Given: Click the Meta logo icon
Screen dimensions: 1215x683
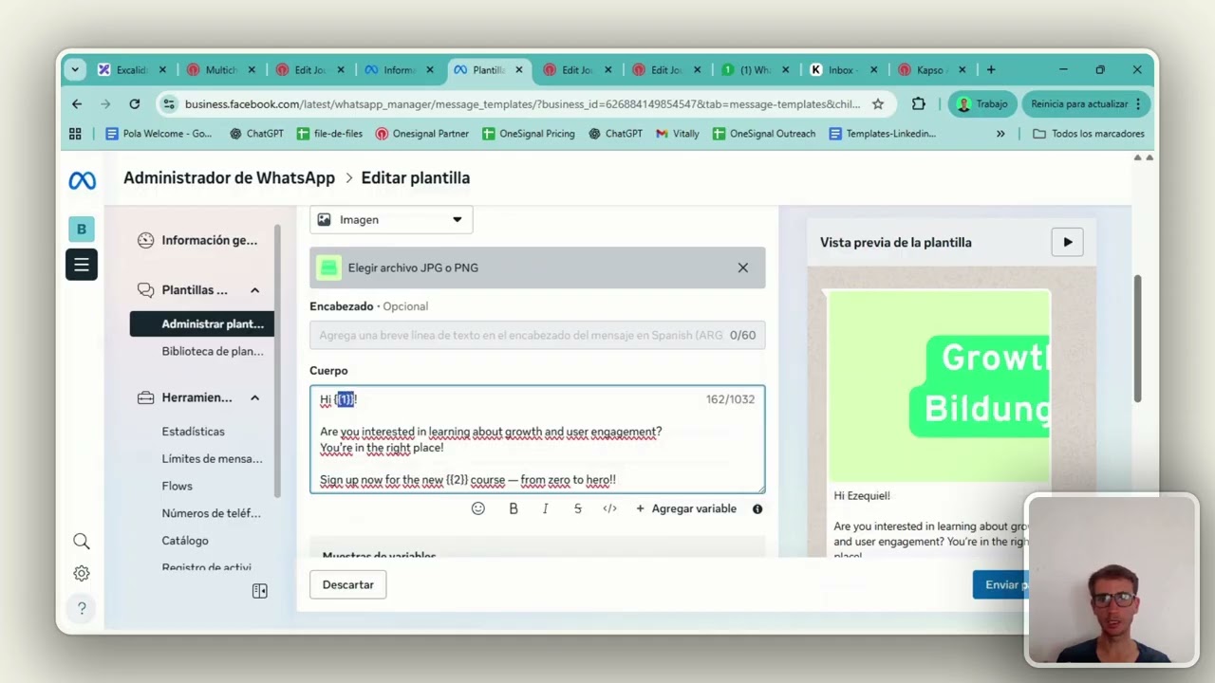Looking at the screenshot, I should pos(82,180).
